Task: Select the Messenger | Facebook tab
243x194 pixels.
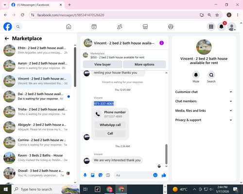Action: (37, 5)
